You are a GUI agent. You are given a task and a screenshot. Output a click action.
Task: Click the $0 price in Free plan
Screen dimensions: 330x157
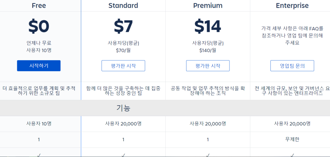(39, 26)
